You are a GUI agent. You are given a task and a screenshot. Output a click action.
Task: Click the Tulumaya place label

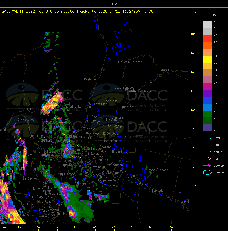pyautogui.click(x=93, y=121)
